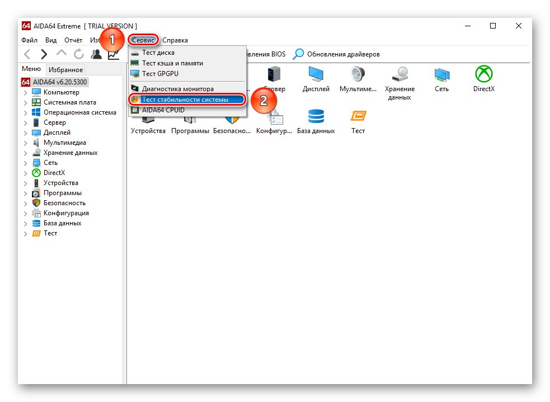Maximize the AIDA64 window
550x402 pixels.
tap(493, 26)
